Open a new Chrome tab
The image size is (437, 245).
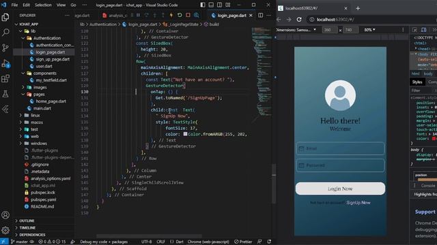pos(358,8)
